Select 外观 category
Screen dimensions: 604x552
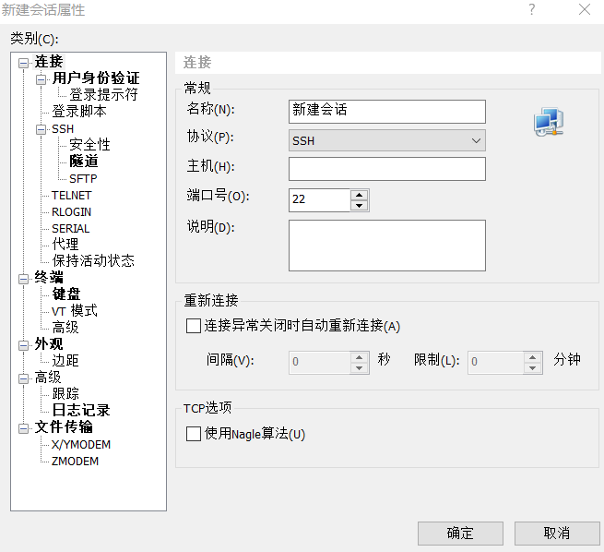click(x=49, y=343)
